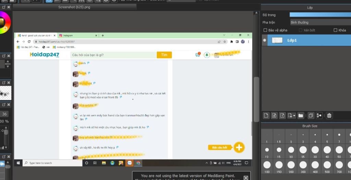Open the Pha trộn blending dropdown
The width and height of the screenshot is (351, 180).
click(320, 22)
